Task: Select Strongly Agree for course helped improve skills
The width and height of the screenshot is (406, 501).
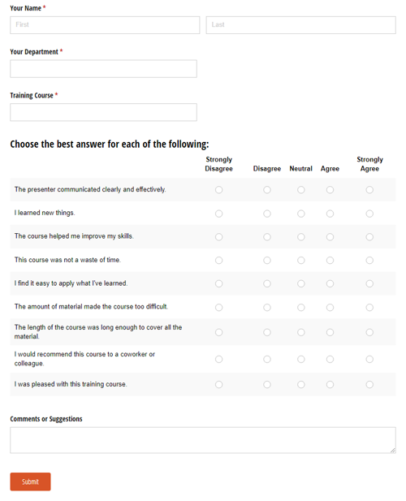Action: coord(369,237)
